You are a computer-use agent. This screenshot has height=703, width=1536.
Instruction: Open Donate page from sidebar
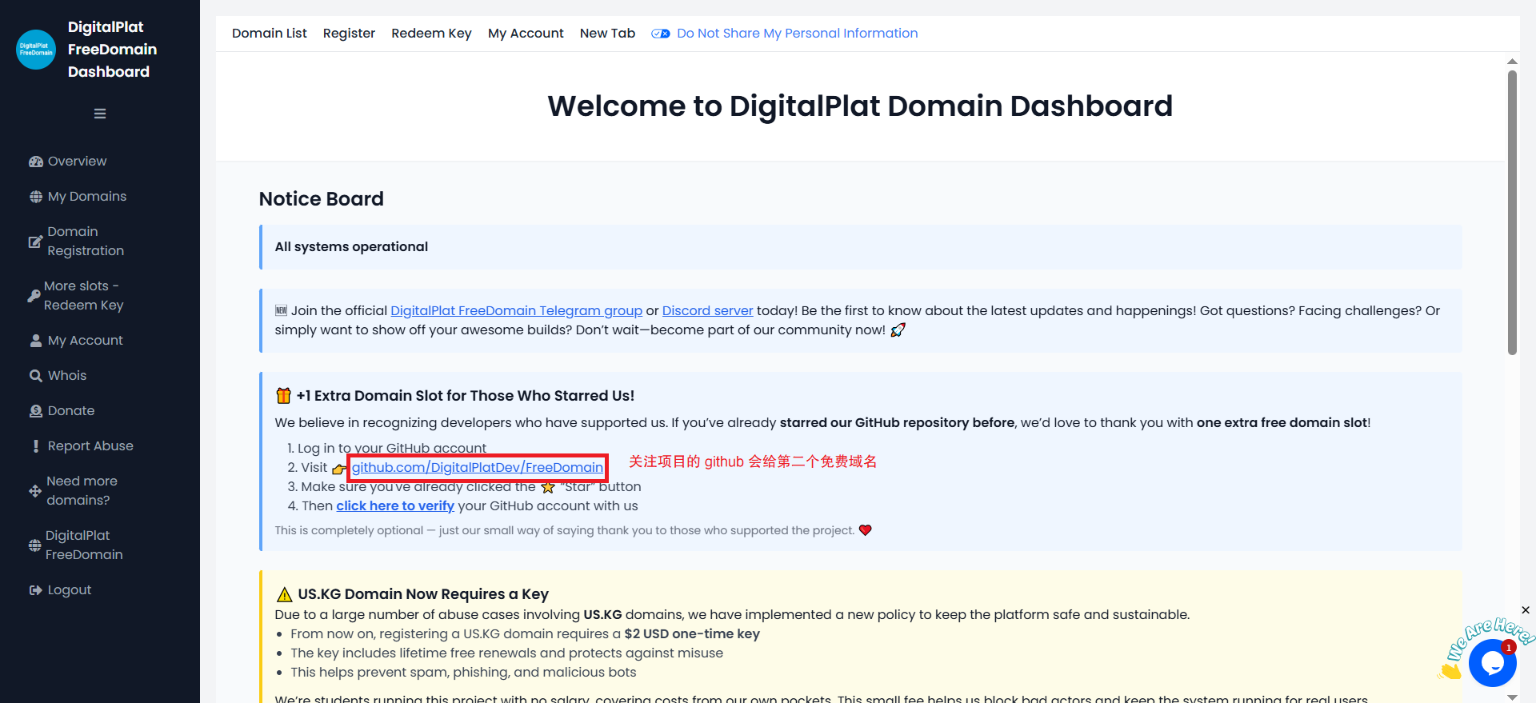pos(70,411)
